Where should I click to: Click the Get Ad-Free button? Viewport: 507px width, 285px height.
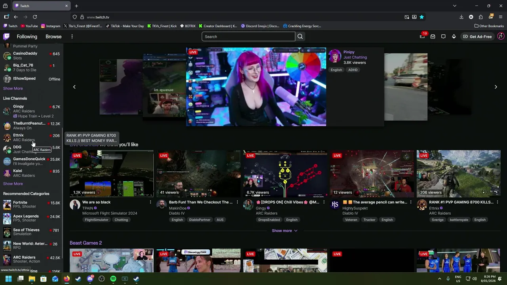click(477, 36)
